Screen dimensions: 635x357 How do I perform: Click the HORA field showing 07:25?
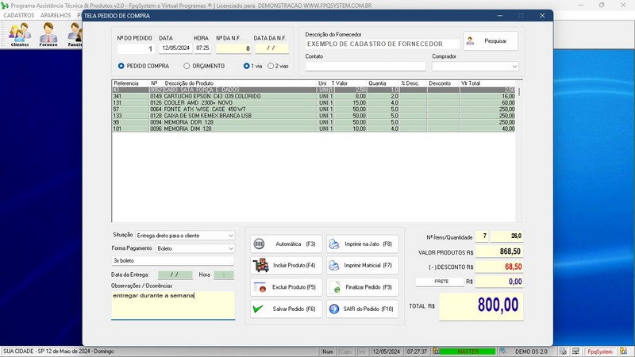[x=202, y=48]
